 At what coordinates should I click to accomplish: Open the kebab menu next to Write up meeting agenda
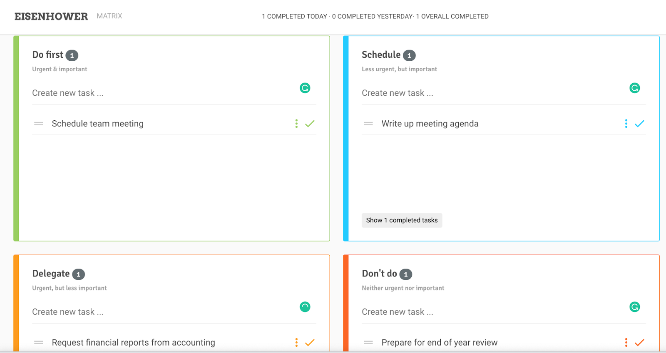click(626, 123)
